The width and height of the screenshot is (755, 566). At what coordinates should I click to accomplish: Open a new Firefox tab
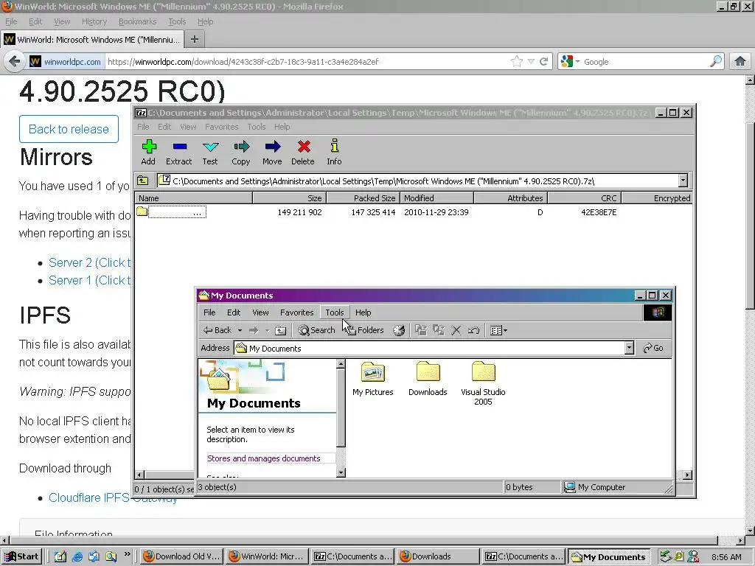195,40
